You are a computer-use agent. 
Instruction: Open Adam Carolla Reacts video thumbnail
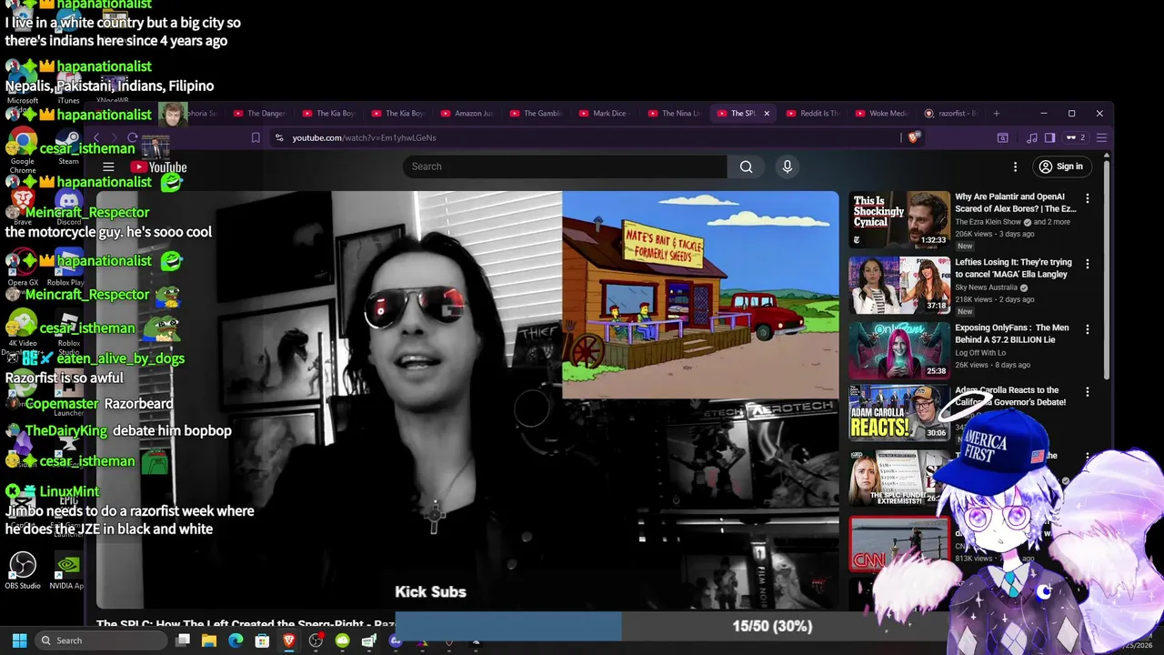899,412
